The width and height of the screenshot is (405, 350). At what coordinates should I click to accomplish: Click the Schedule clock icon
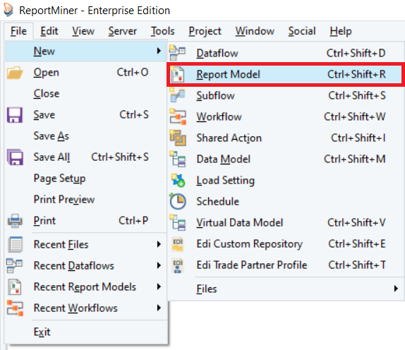click(x=178, y=201)
